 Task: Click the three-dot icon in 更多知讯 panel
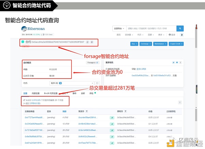[x=180, y=63]
